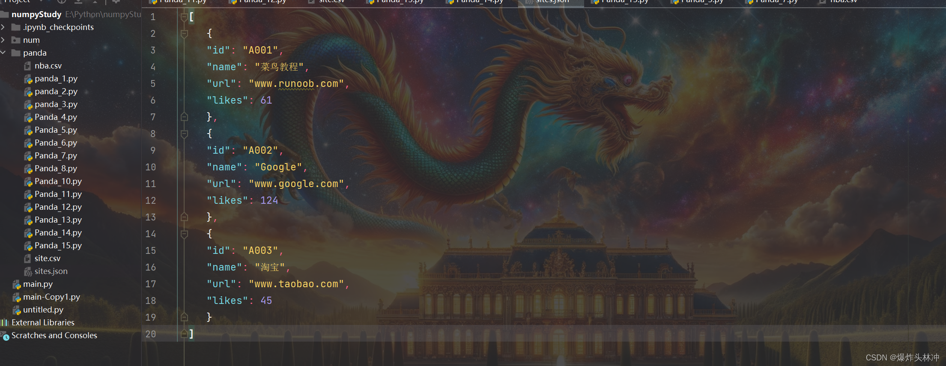Viewport: 946px width, 366px height.
Task: Click the Panda_8.py file icon
Action: click(x=28, y=169)
